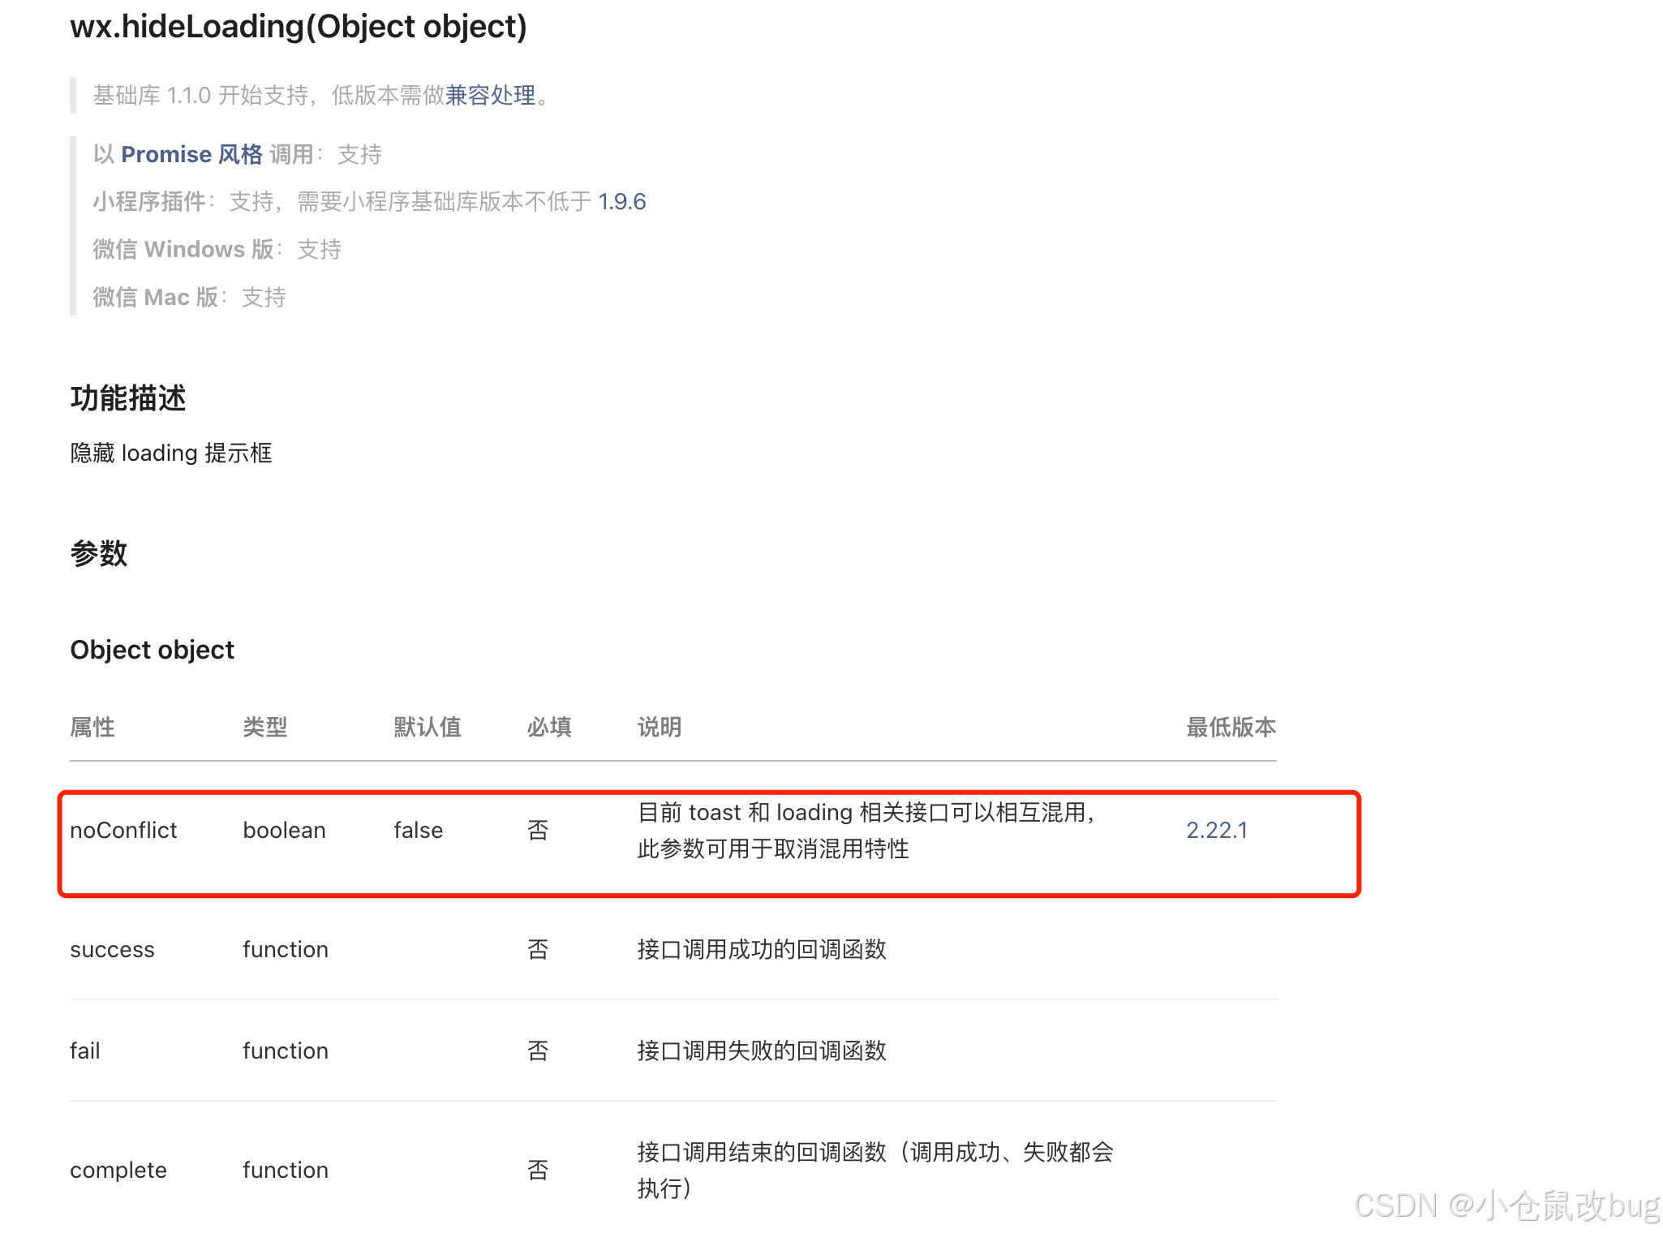Click the success property row

tap(112, 949)
